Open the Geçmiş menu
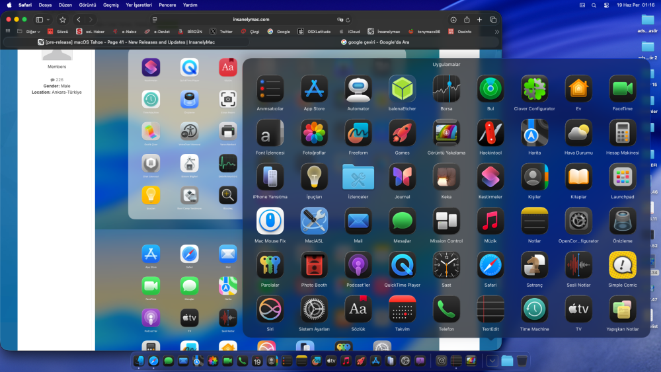661x372 pixels. click(111, 5)
